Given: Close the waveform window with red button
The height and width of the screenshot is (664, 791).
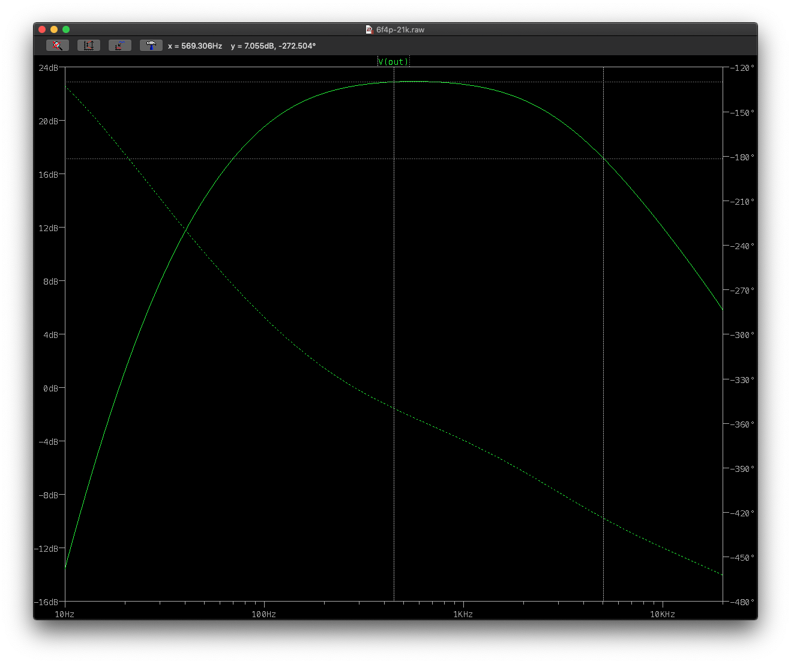Looking at the screenshot, I should coord(42,29).
